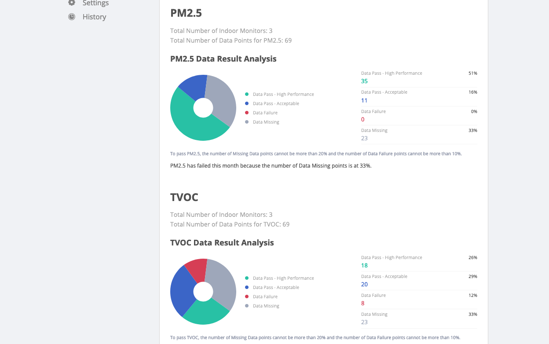Screen dimensions: 549x344
Task: Select the History clock icon
Action: 71,16
